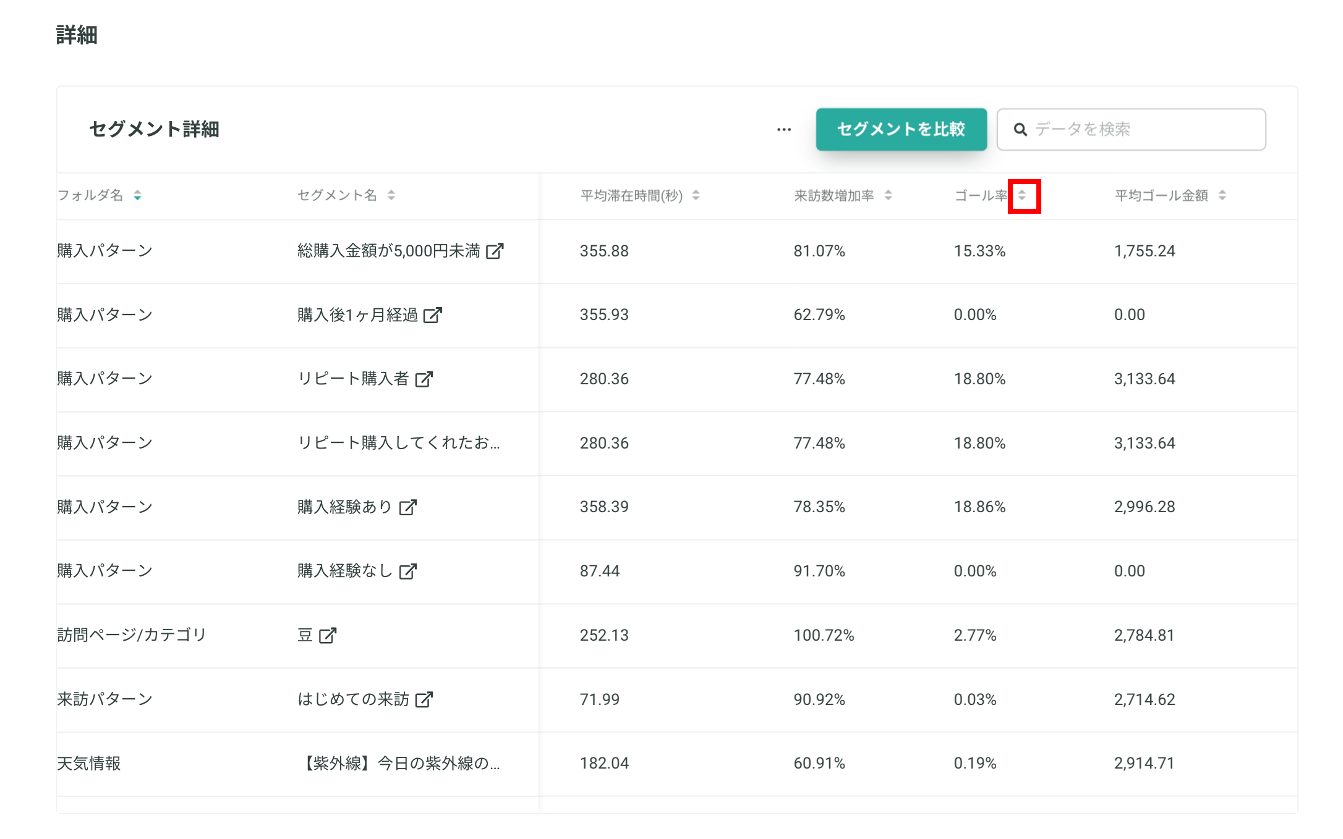Select folder cell 天気情報
The image size is (1343, 839).
tap(89, 764)
